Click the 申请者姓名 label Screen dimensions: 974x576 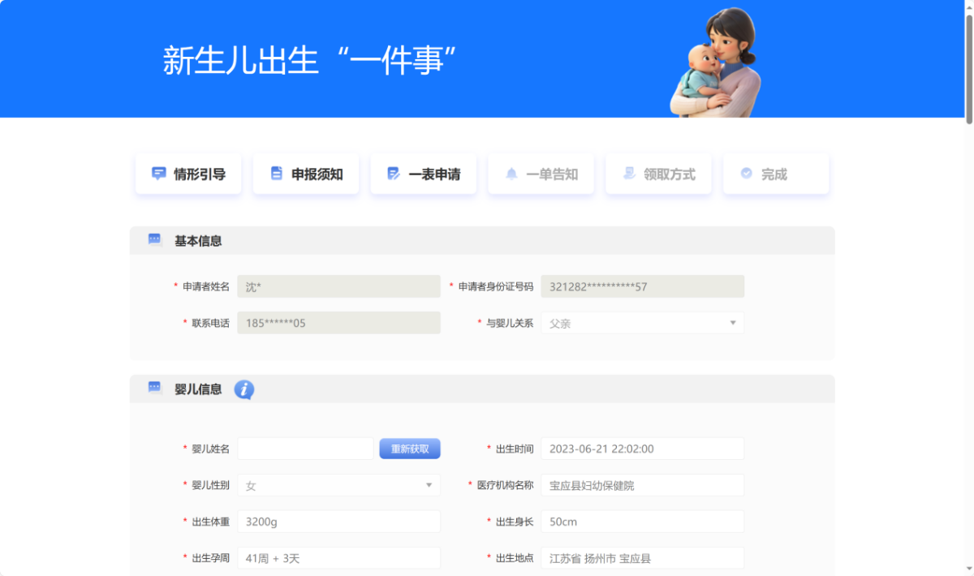click(x=206, y=286)
